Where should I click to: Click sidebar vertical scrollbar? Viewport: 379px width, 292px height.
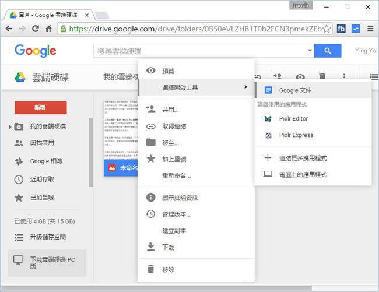(90, 152)
